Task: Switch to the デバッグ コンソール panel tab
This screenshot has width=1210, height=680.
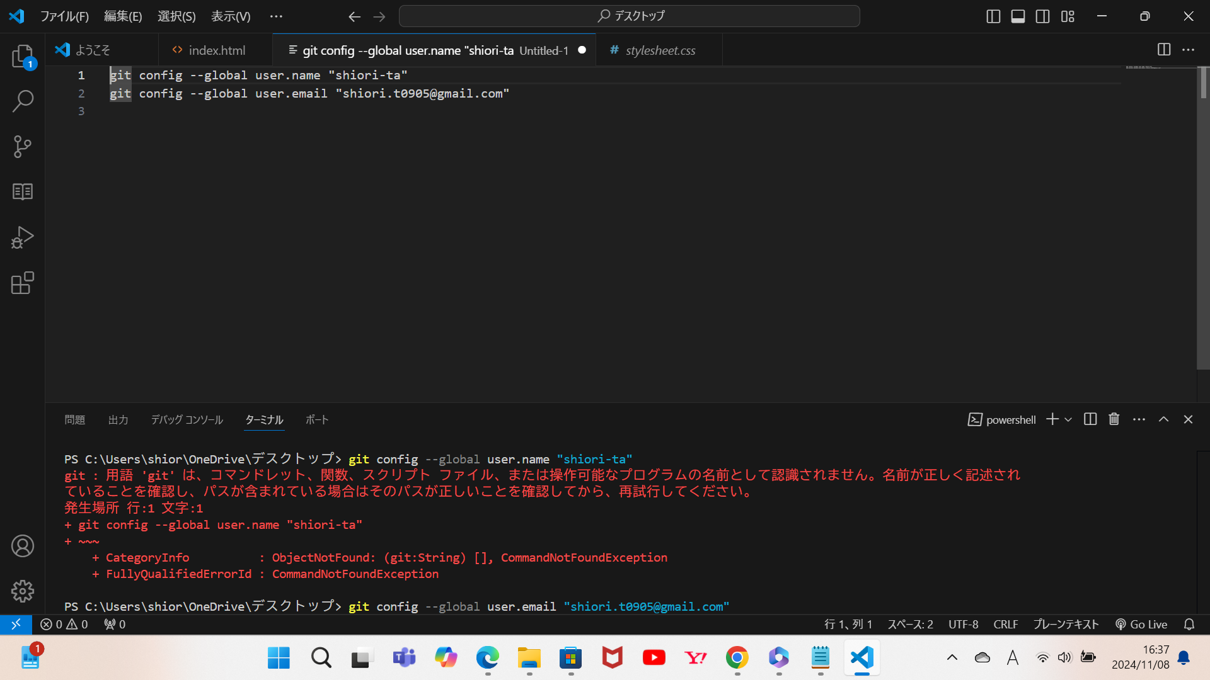Action: 187,420
